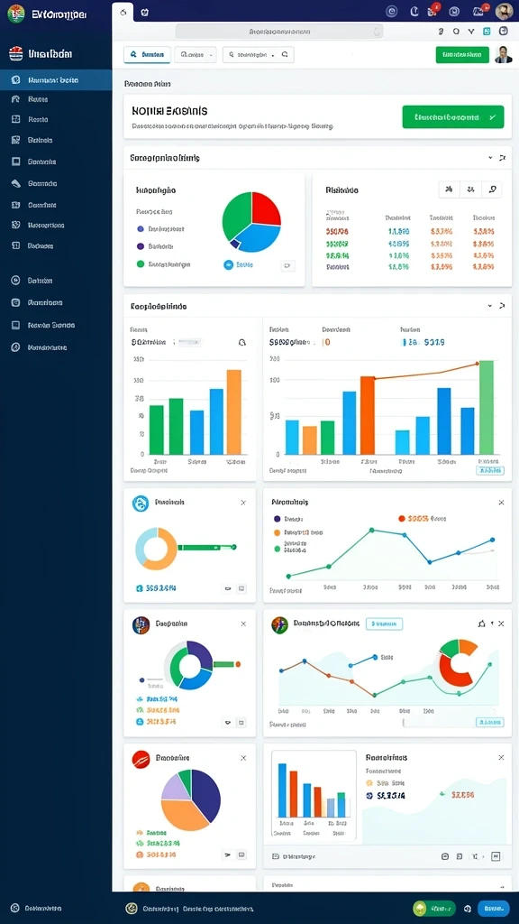Toggle the small switch icon under the pie chart legend
519x924 pixels.
[287, 265]
